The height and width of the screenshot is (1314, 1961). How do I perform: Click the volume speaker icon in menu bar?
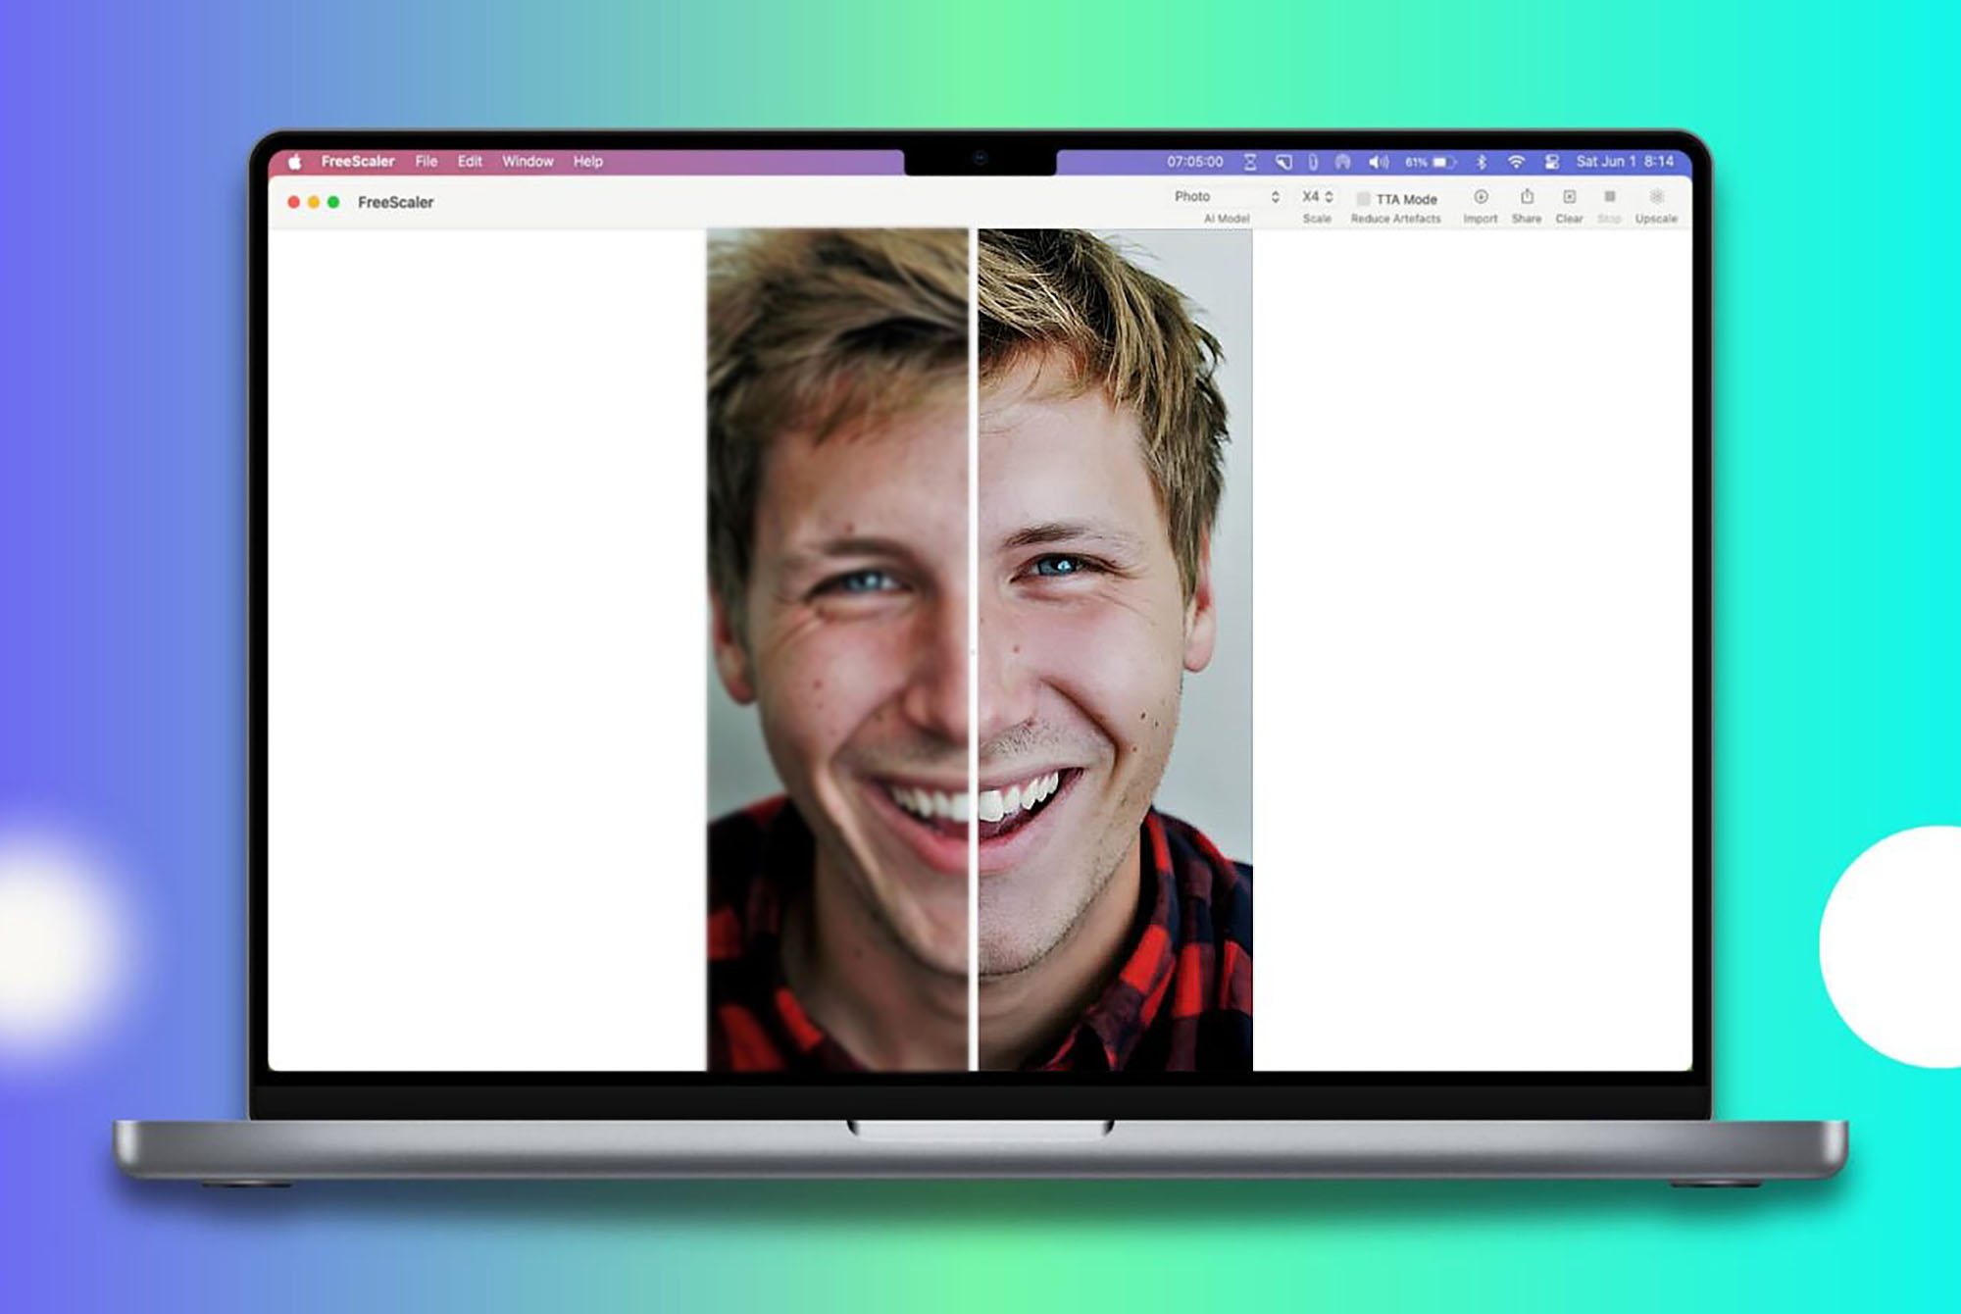pos(1378,162)
